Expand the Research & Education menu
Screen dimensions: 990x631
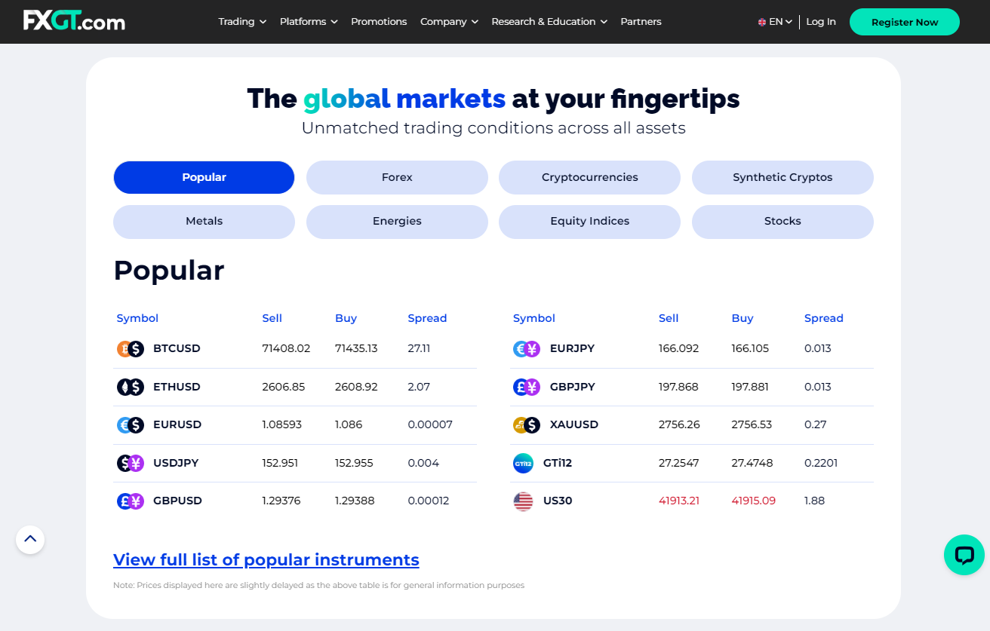click(549, 21)
